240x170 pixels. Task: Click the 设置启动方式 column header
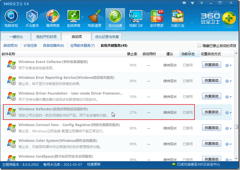[216, 54]
